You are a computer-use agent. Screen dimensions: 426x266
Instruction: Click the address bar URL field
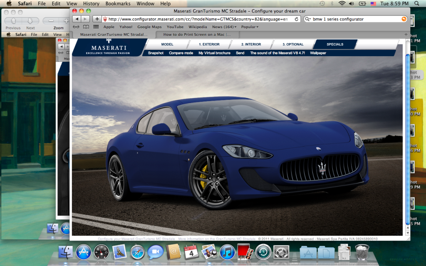click(201, 19)
